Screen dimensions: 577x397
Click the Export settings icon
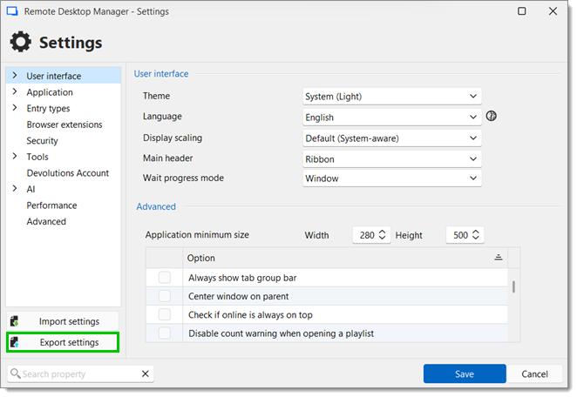tap(15, 342)
